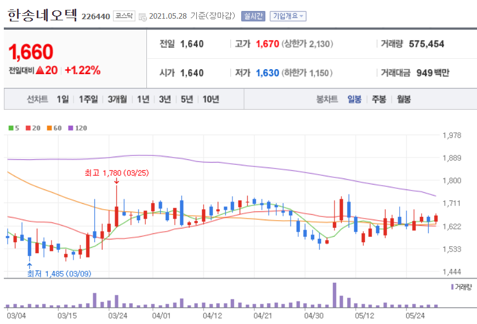Select the 5년 line chart tab
Screen dimensions: 477x324
coord(187,99)
